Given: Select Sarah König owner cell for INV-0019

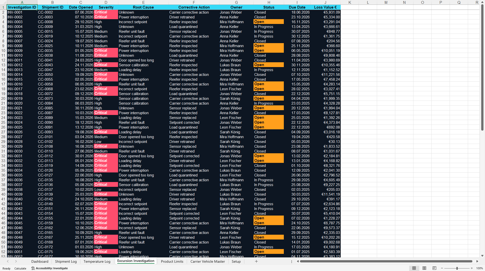Looking at the screenshot, I should point(236,99).
